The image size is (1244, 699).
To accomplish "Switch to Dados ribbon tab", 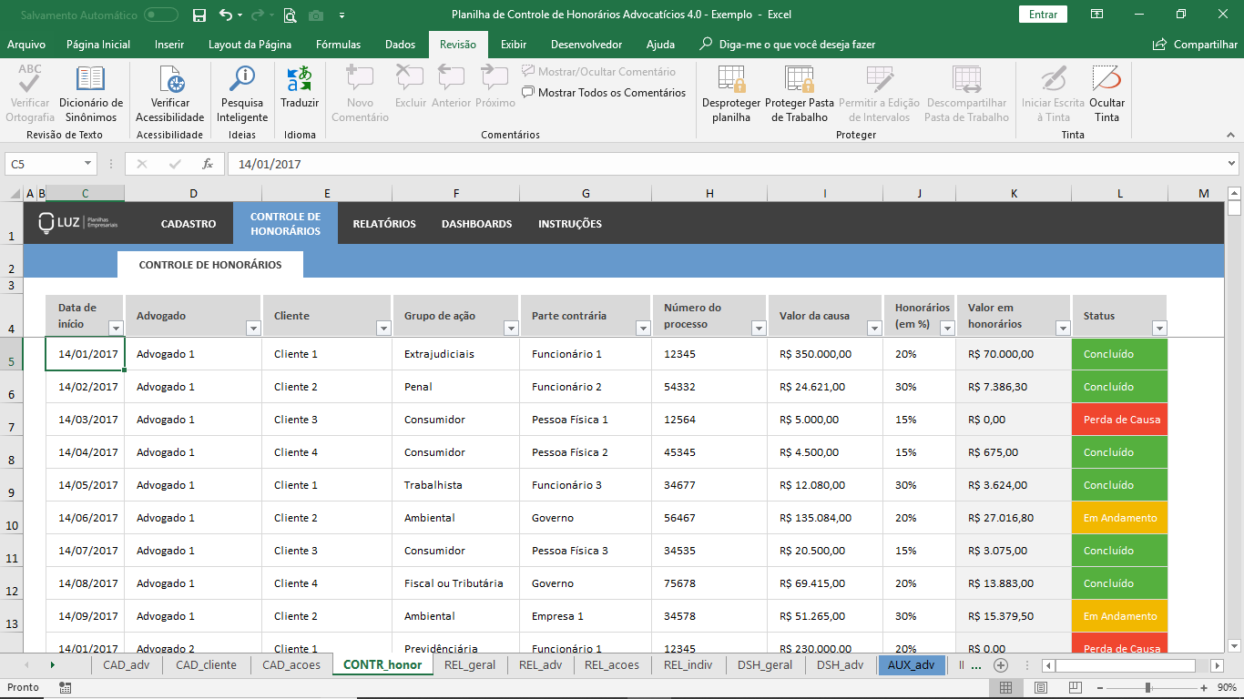I will click(x=400, y=44).
